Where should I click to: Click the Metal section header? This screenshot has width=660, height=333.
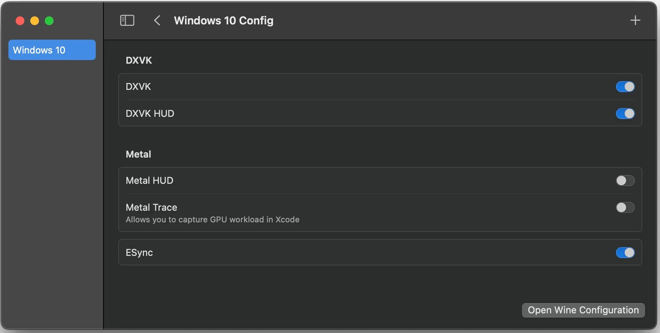coord(138,154)
